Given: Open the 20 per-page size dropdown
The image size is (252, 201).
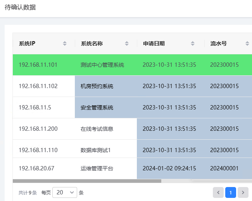Looking at the screenshot, I should point(64,192).
